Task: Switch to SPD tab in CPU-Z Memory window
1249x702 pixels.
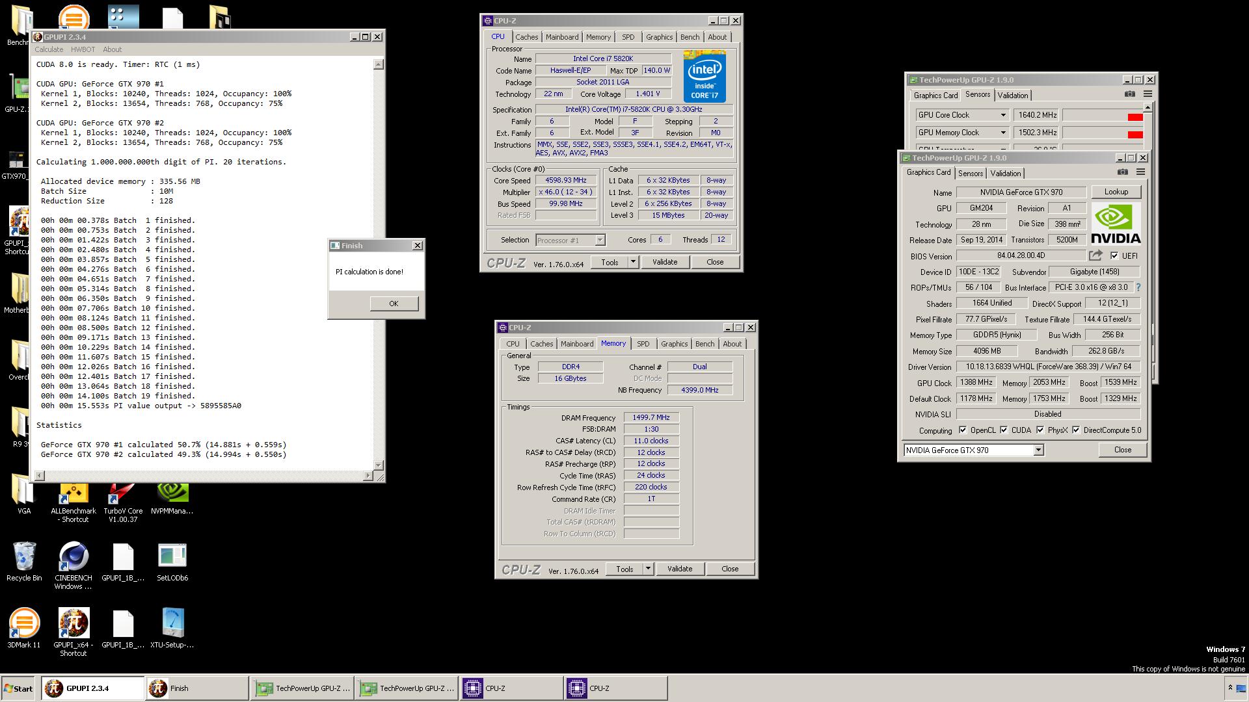Action: [643, 344]
